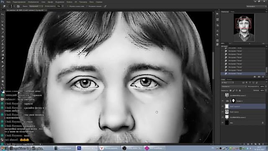Select the Type tool

click(3, 70)
